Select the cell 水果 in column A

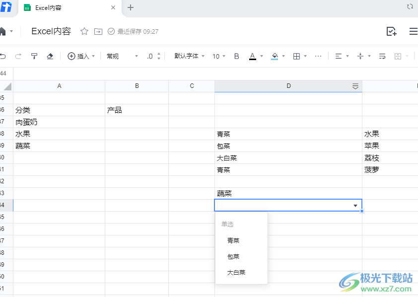pyautogui.click(x=59, y=134)
